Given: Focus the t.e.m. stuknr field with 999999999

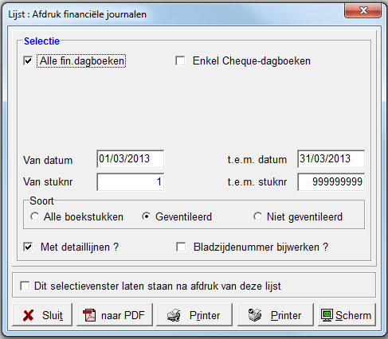Looking at the screenshot, I should click(x=331, y=182).
